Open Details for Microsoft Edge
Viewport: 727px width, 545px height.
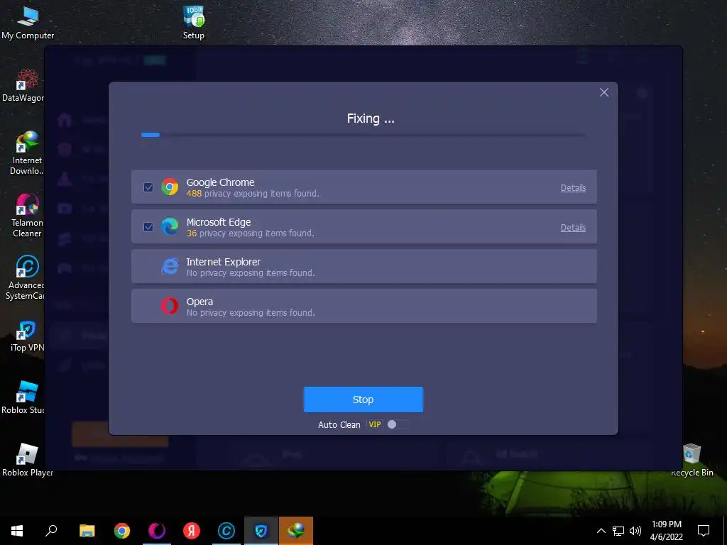[x=573, y=228]
